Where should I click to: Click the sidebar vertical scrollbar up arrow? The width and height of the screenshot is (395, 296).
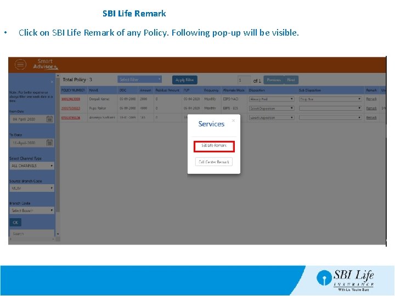(58, 76)
